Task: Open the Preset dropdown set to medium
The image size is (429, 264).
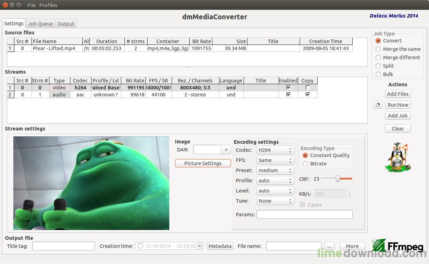Action: (x=275, y=170)
